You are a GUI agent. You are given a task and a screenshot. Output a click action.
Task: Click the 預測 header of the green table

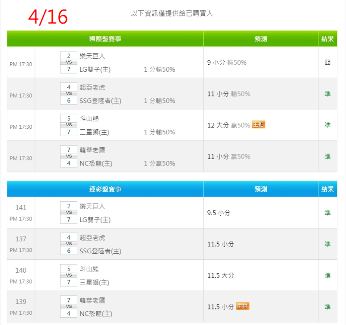(261, 38)
